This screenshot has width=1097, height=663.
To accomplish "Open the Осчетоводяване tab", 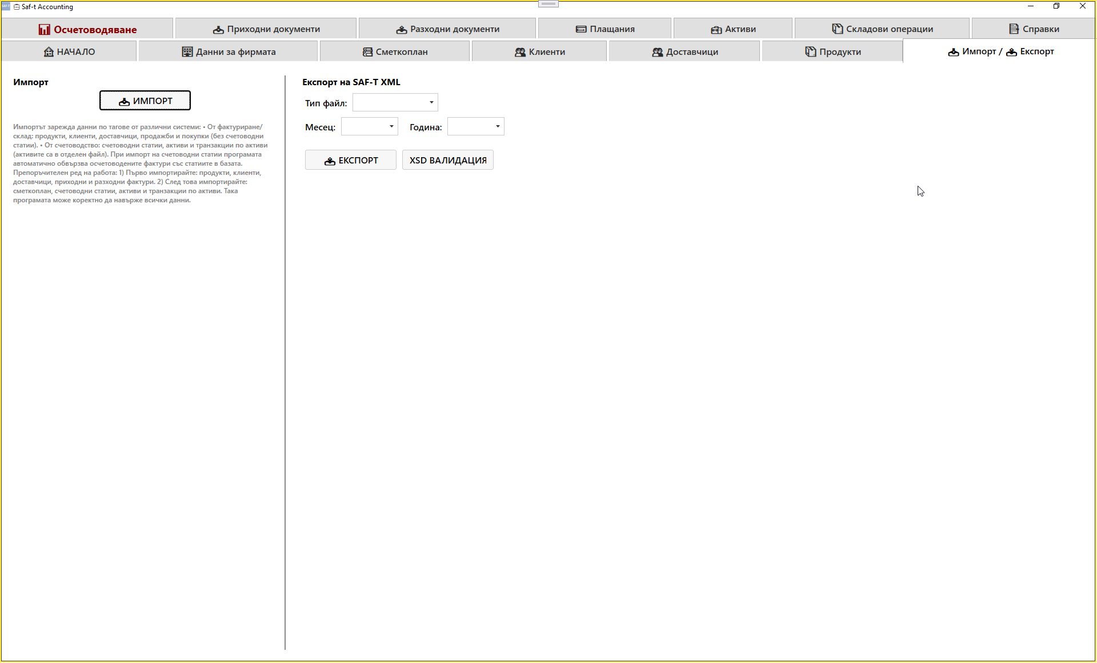I will (87, 29).
